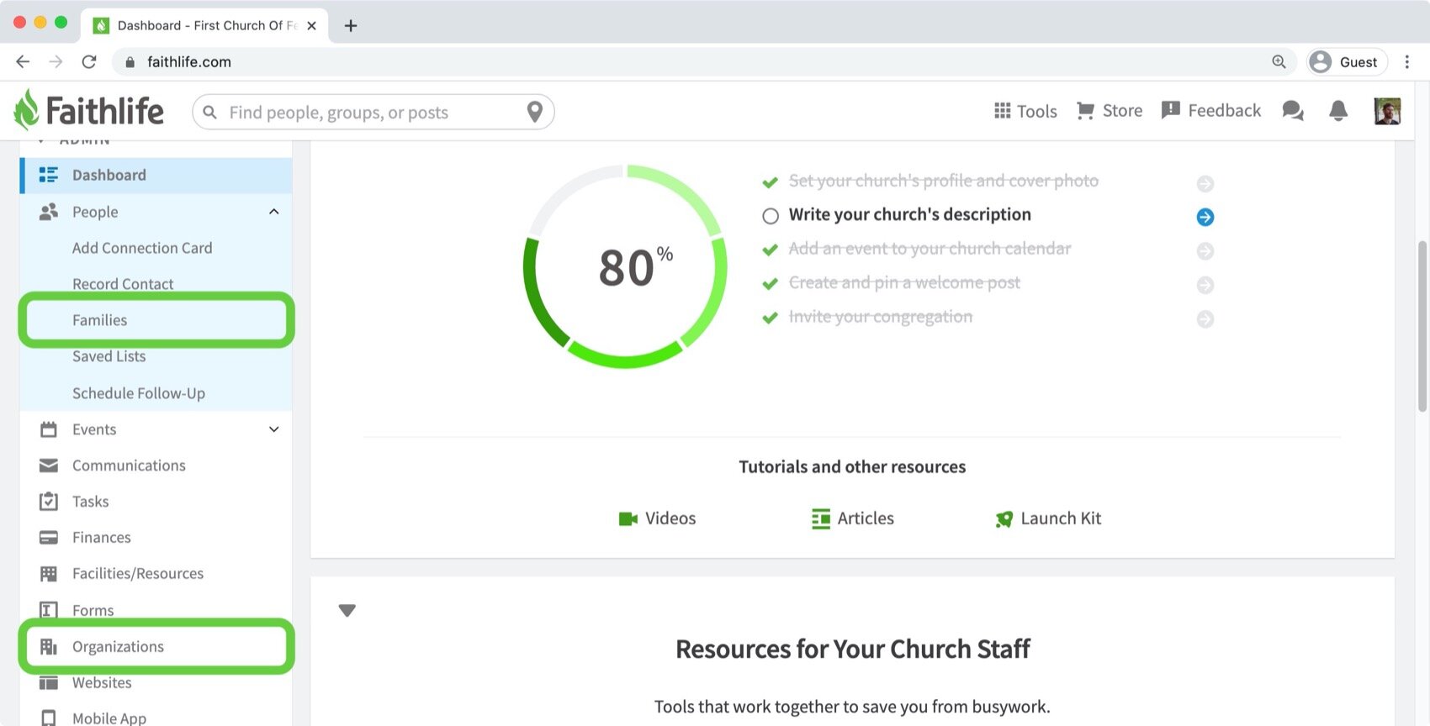Open the Faithlife logo home link
The height and width of the screenshot is (726, 1430).
pos(89,110)
